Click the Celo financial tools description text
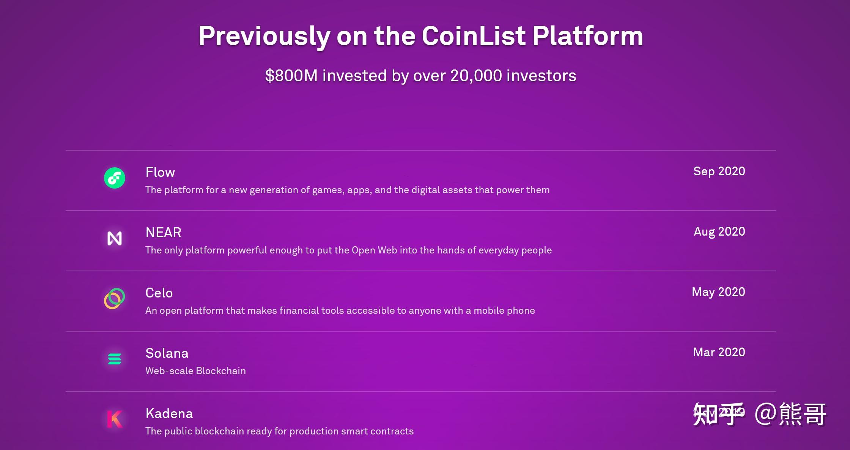The width and height of the screenshot is (850, 450). [340, 311]
